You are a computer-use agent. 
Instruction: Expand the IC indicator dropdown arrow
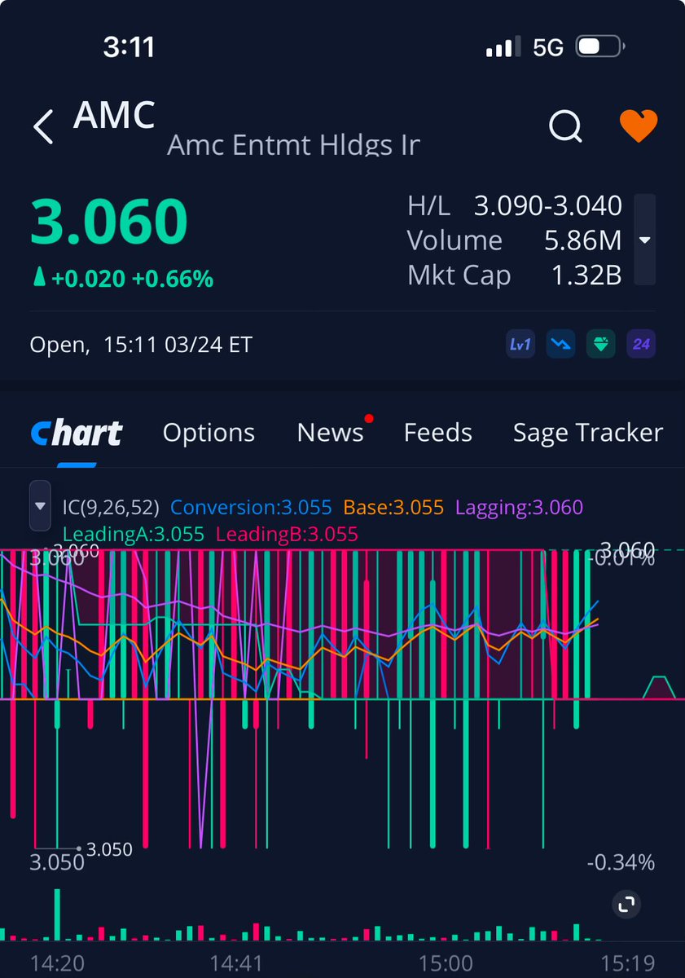pos(41,506)
